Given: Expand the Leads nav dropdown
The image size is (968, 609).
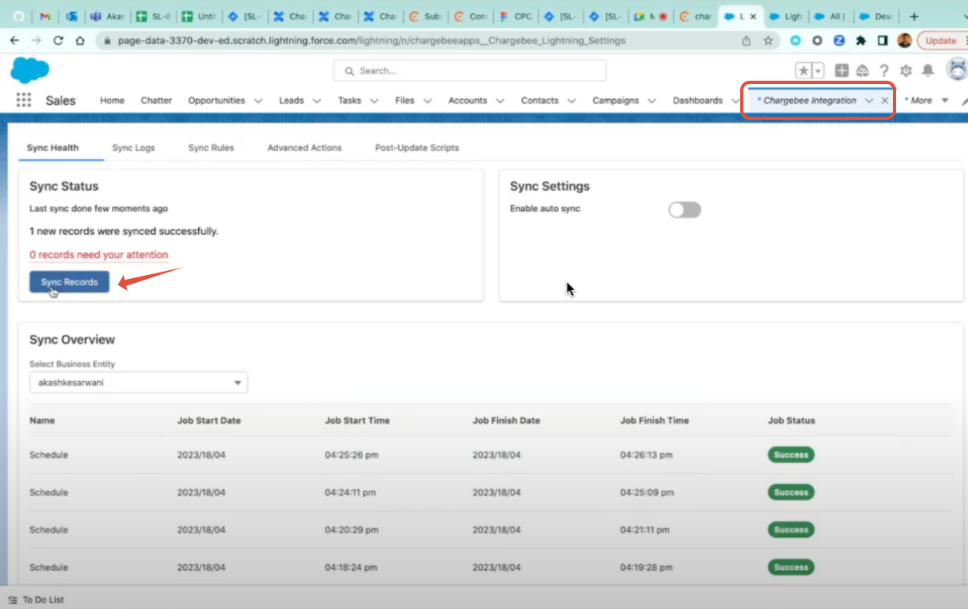Looking at the screenshot, I should coord(317,101).
